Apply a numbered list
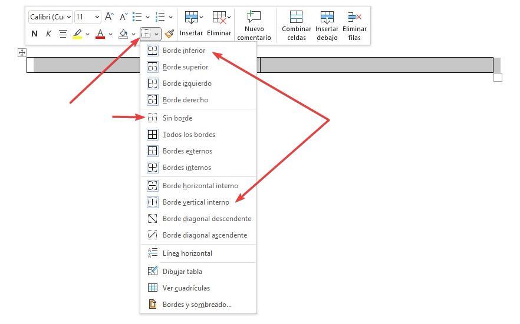This screenshot has width=520, height=324. click(x=160, y=16)
